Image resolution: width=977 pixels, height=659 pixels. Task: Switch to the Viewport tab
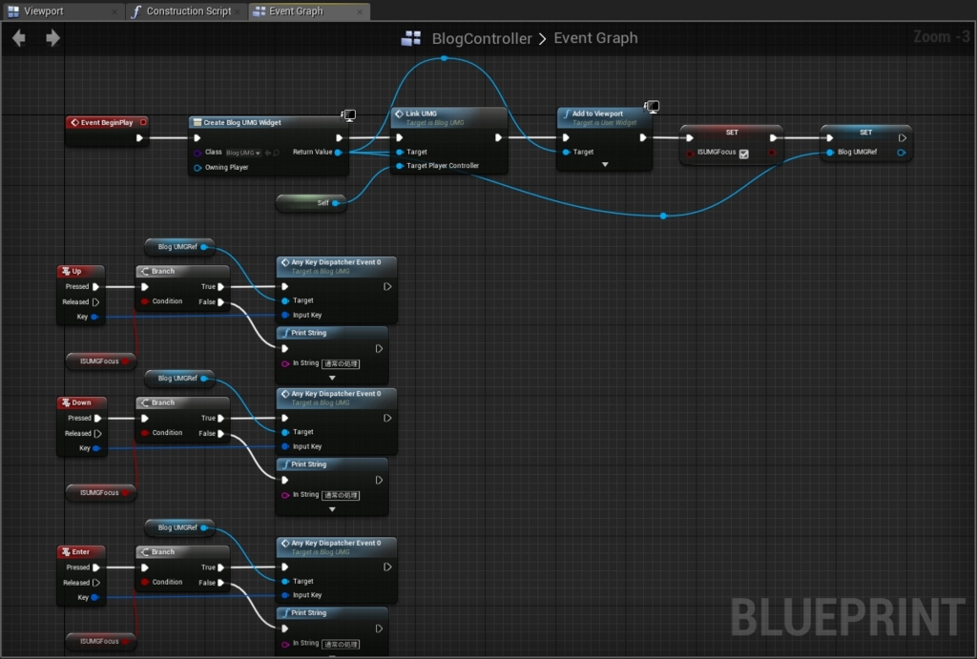click(x=44, y=11)
